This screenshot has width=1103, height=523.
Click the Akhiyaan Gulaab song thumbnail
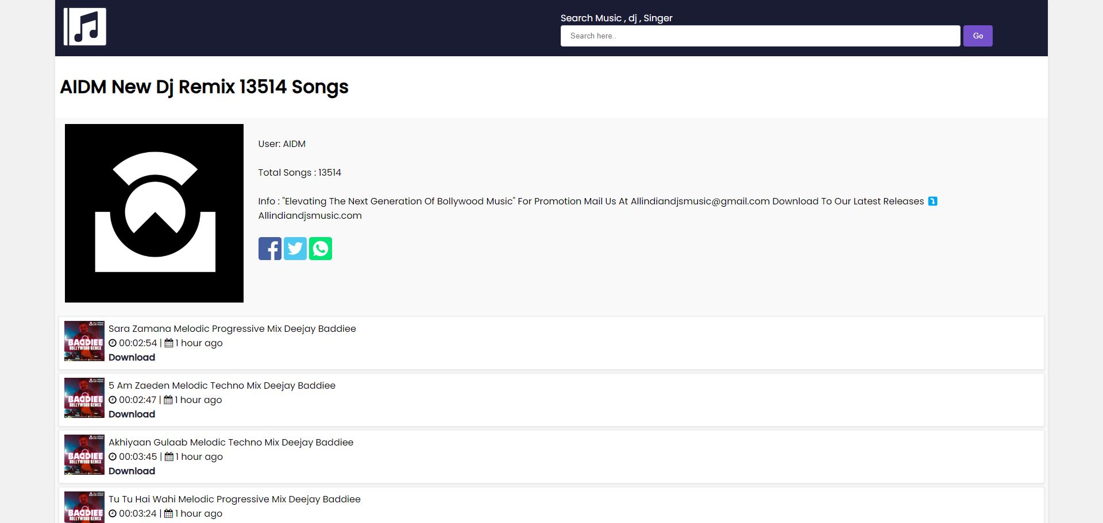click(x=84, y=455)
